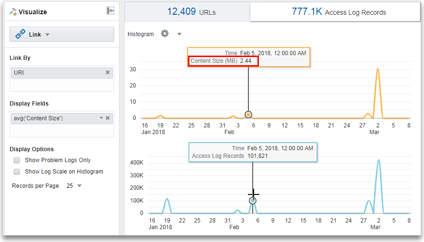
Task: Click the 400K axis label
Action: pos(137,163)
